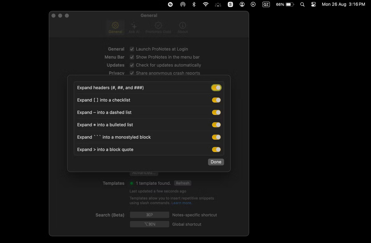This screenshot has height=243, width=371.
Task: Click the General settings gear icon
Action: click(x=115, y=26)
